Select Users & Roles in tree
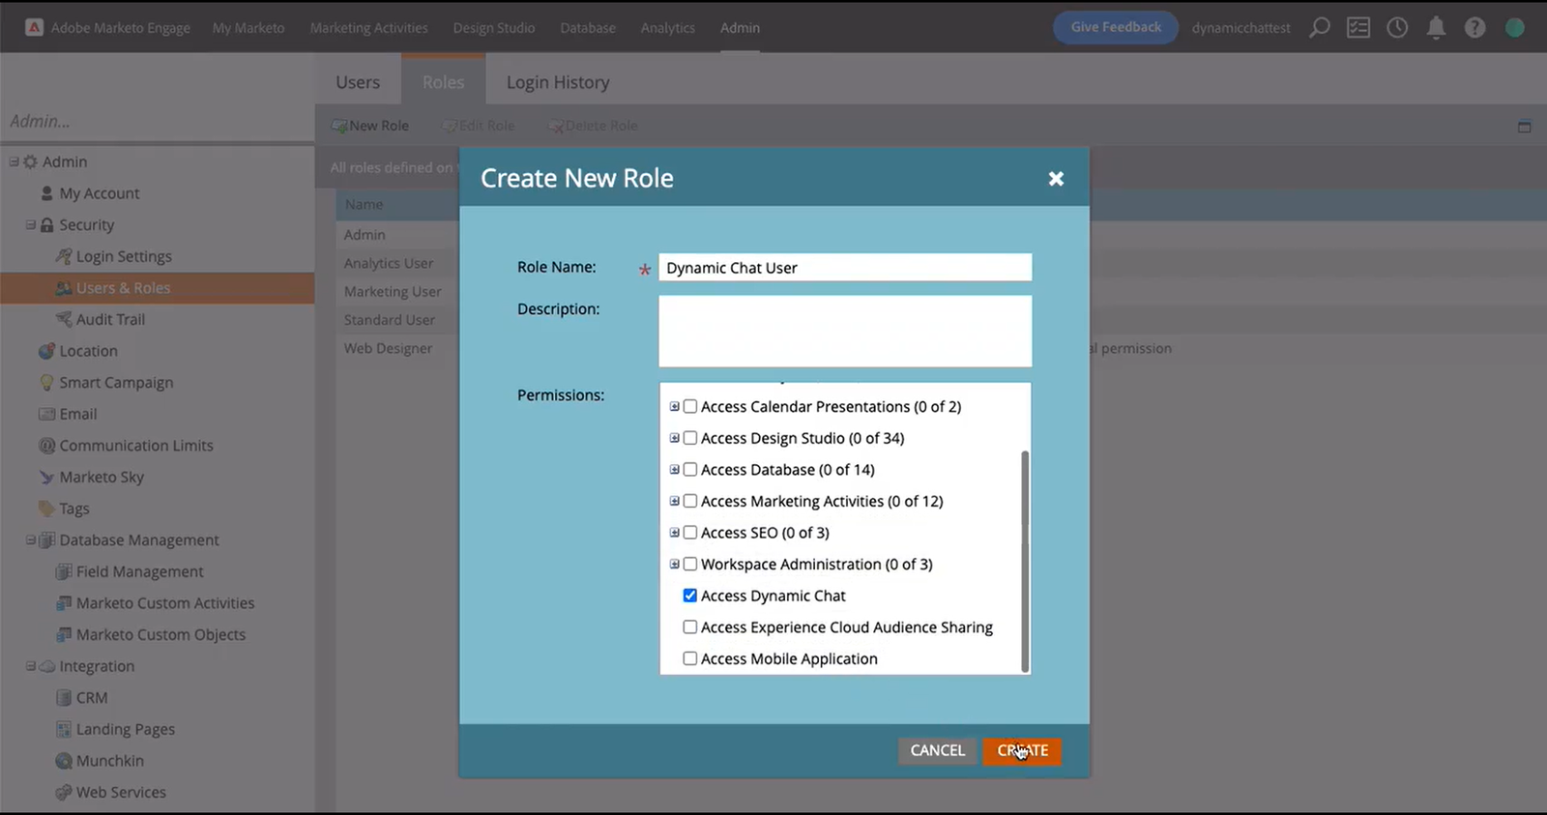Image resolution: width=1547 pixels, height=815 pixels. click(123, 288)
